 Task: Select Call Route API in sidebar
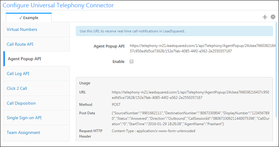[20, 44]
